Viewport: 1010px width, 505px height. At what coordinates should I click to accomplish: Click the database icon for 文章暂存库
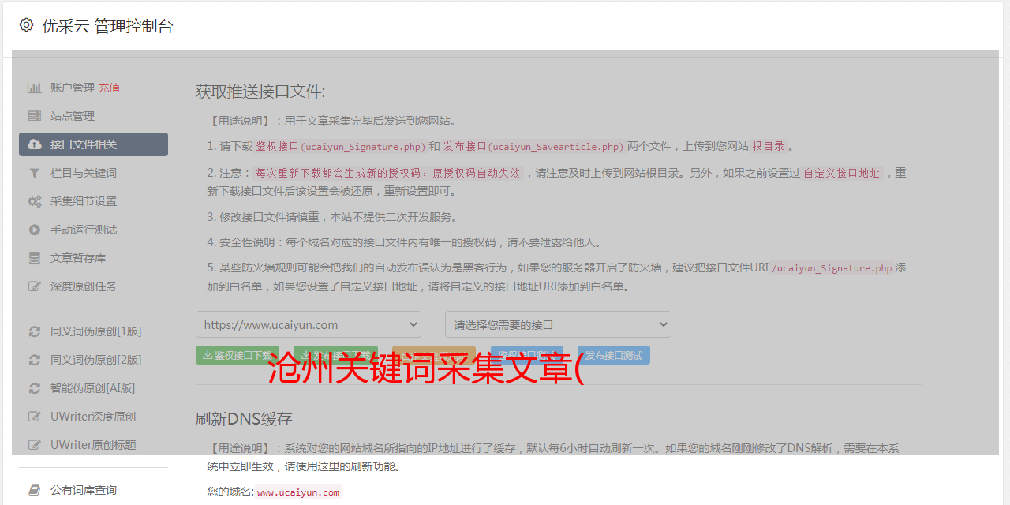(35, 258)
